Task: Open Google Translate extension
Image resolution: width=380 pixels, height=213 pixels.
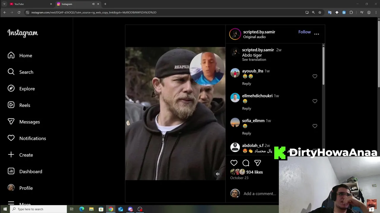Action: [x=330, y=12]
